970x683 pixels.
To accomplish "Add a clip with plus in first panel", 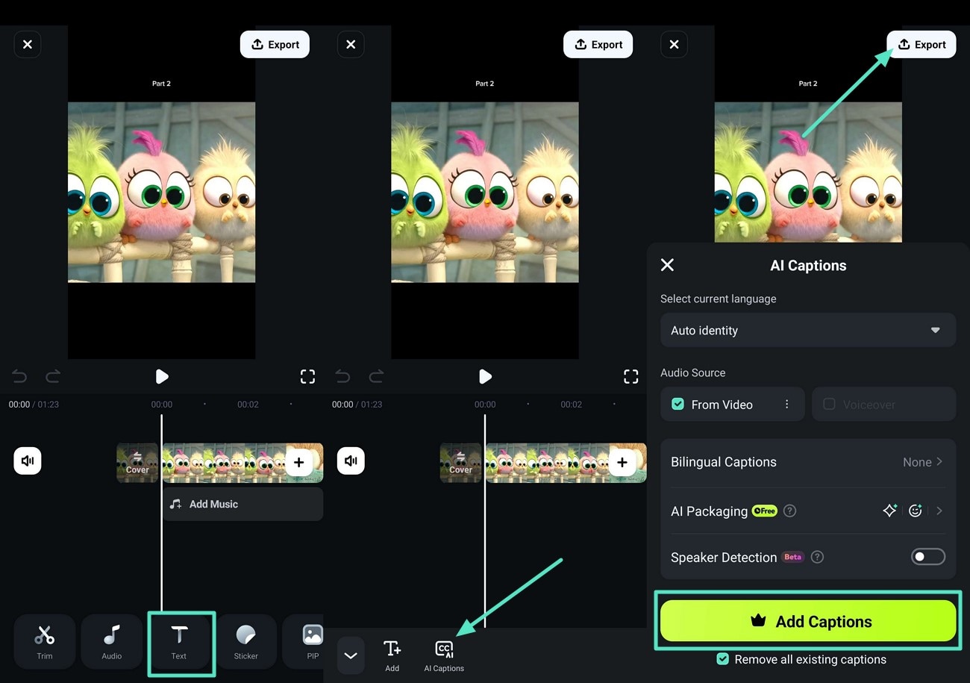I will pyautogui.click(x=298, y=463).
